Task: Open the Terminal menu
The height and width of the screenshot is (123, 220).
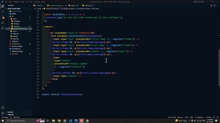Action: 37,2
